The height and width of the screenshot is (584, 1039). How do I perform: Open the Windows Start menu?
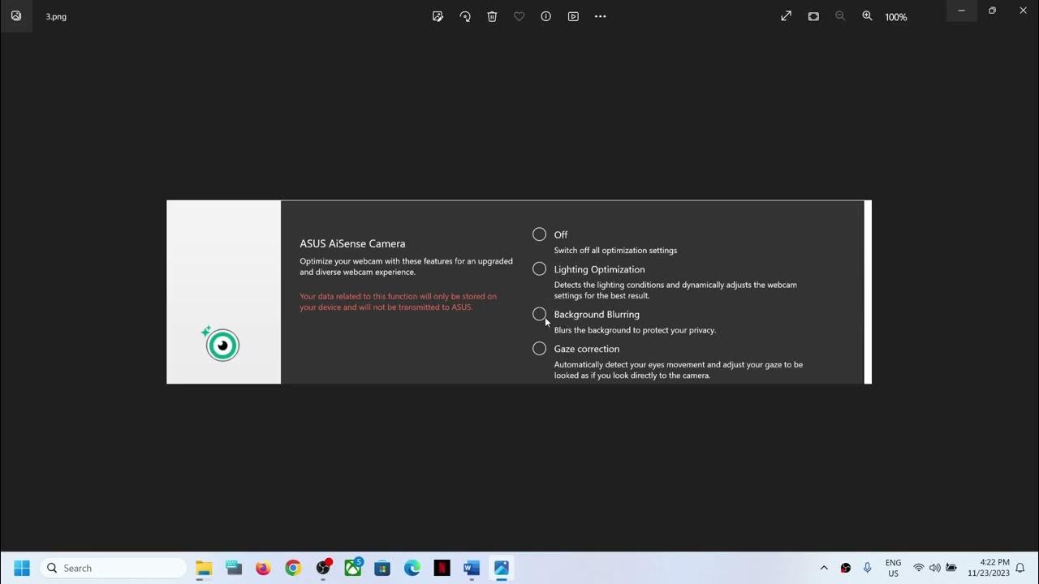(21, 568)
